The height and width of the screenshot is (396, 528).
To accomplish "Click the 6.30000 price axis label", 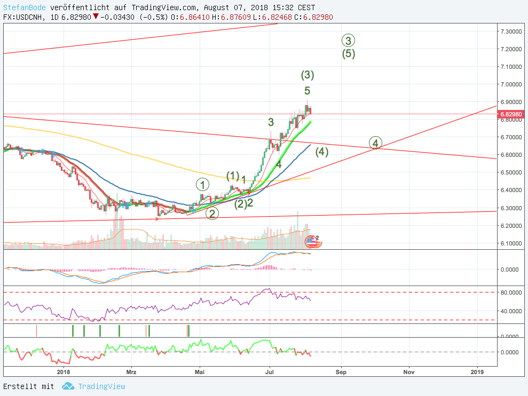I will [x=511, y=208].
